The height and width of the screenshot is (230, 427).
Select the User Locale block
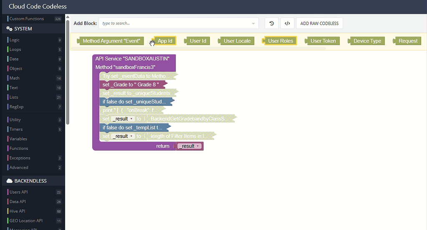click(x=237, y=41)
